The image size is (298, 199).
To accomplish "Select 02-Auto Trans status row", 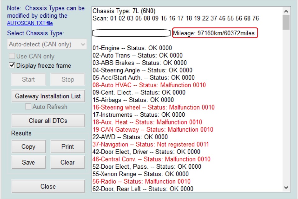I will (138, 55).
